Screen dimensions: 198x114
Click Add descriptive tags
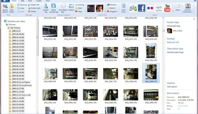click(175, 52)
